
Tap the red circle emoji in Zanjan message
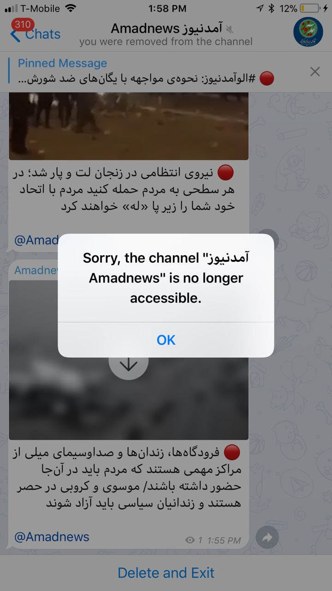coord(225,173)
